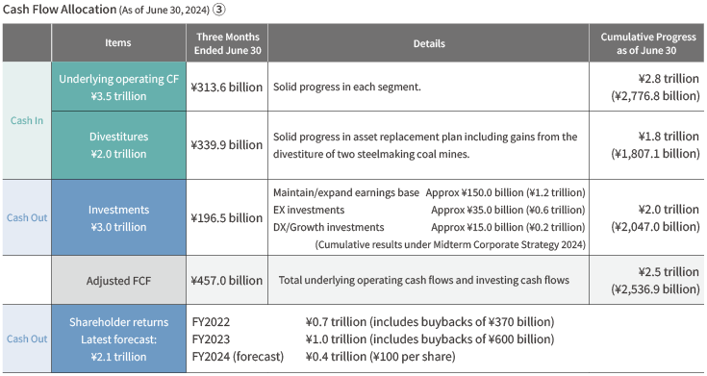The height and width of the screenshot is (376, 707).
Task: Click the 'Cash Flow Allocation' title
Action: tap(60, 10)
